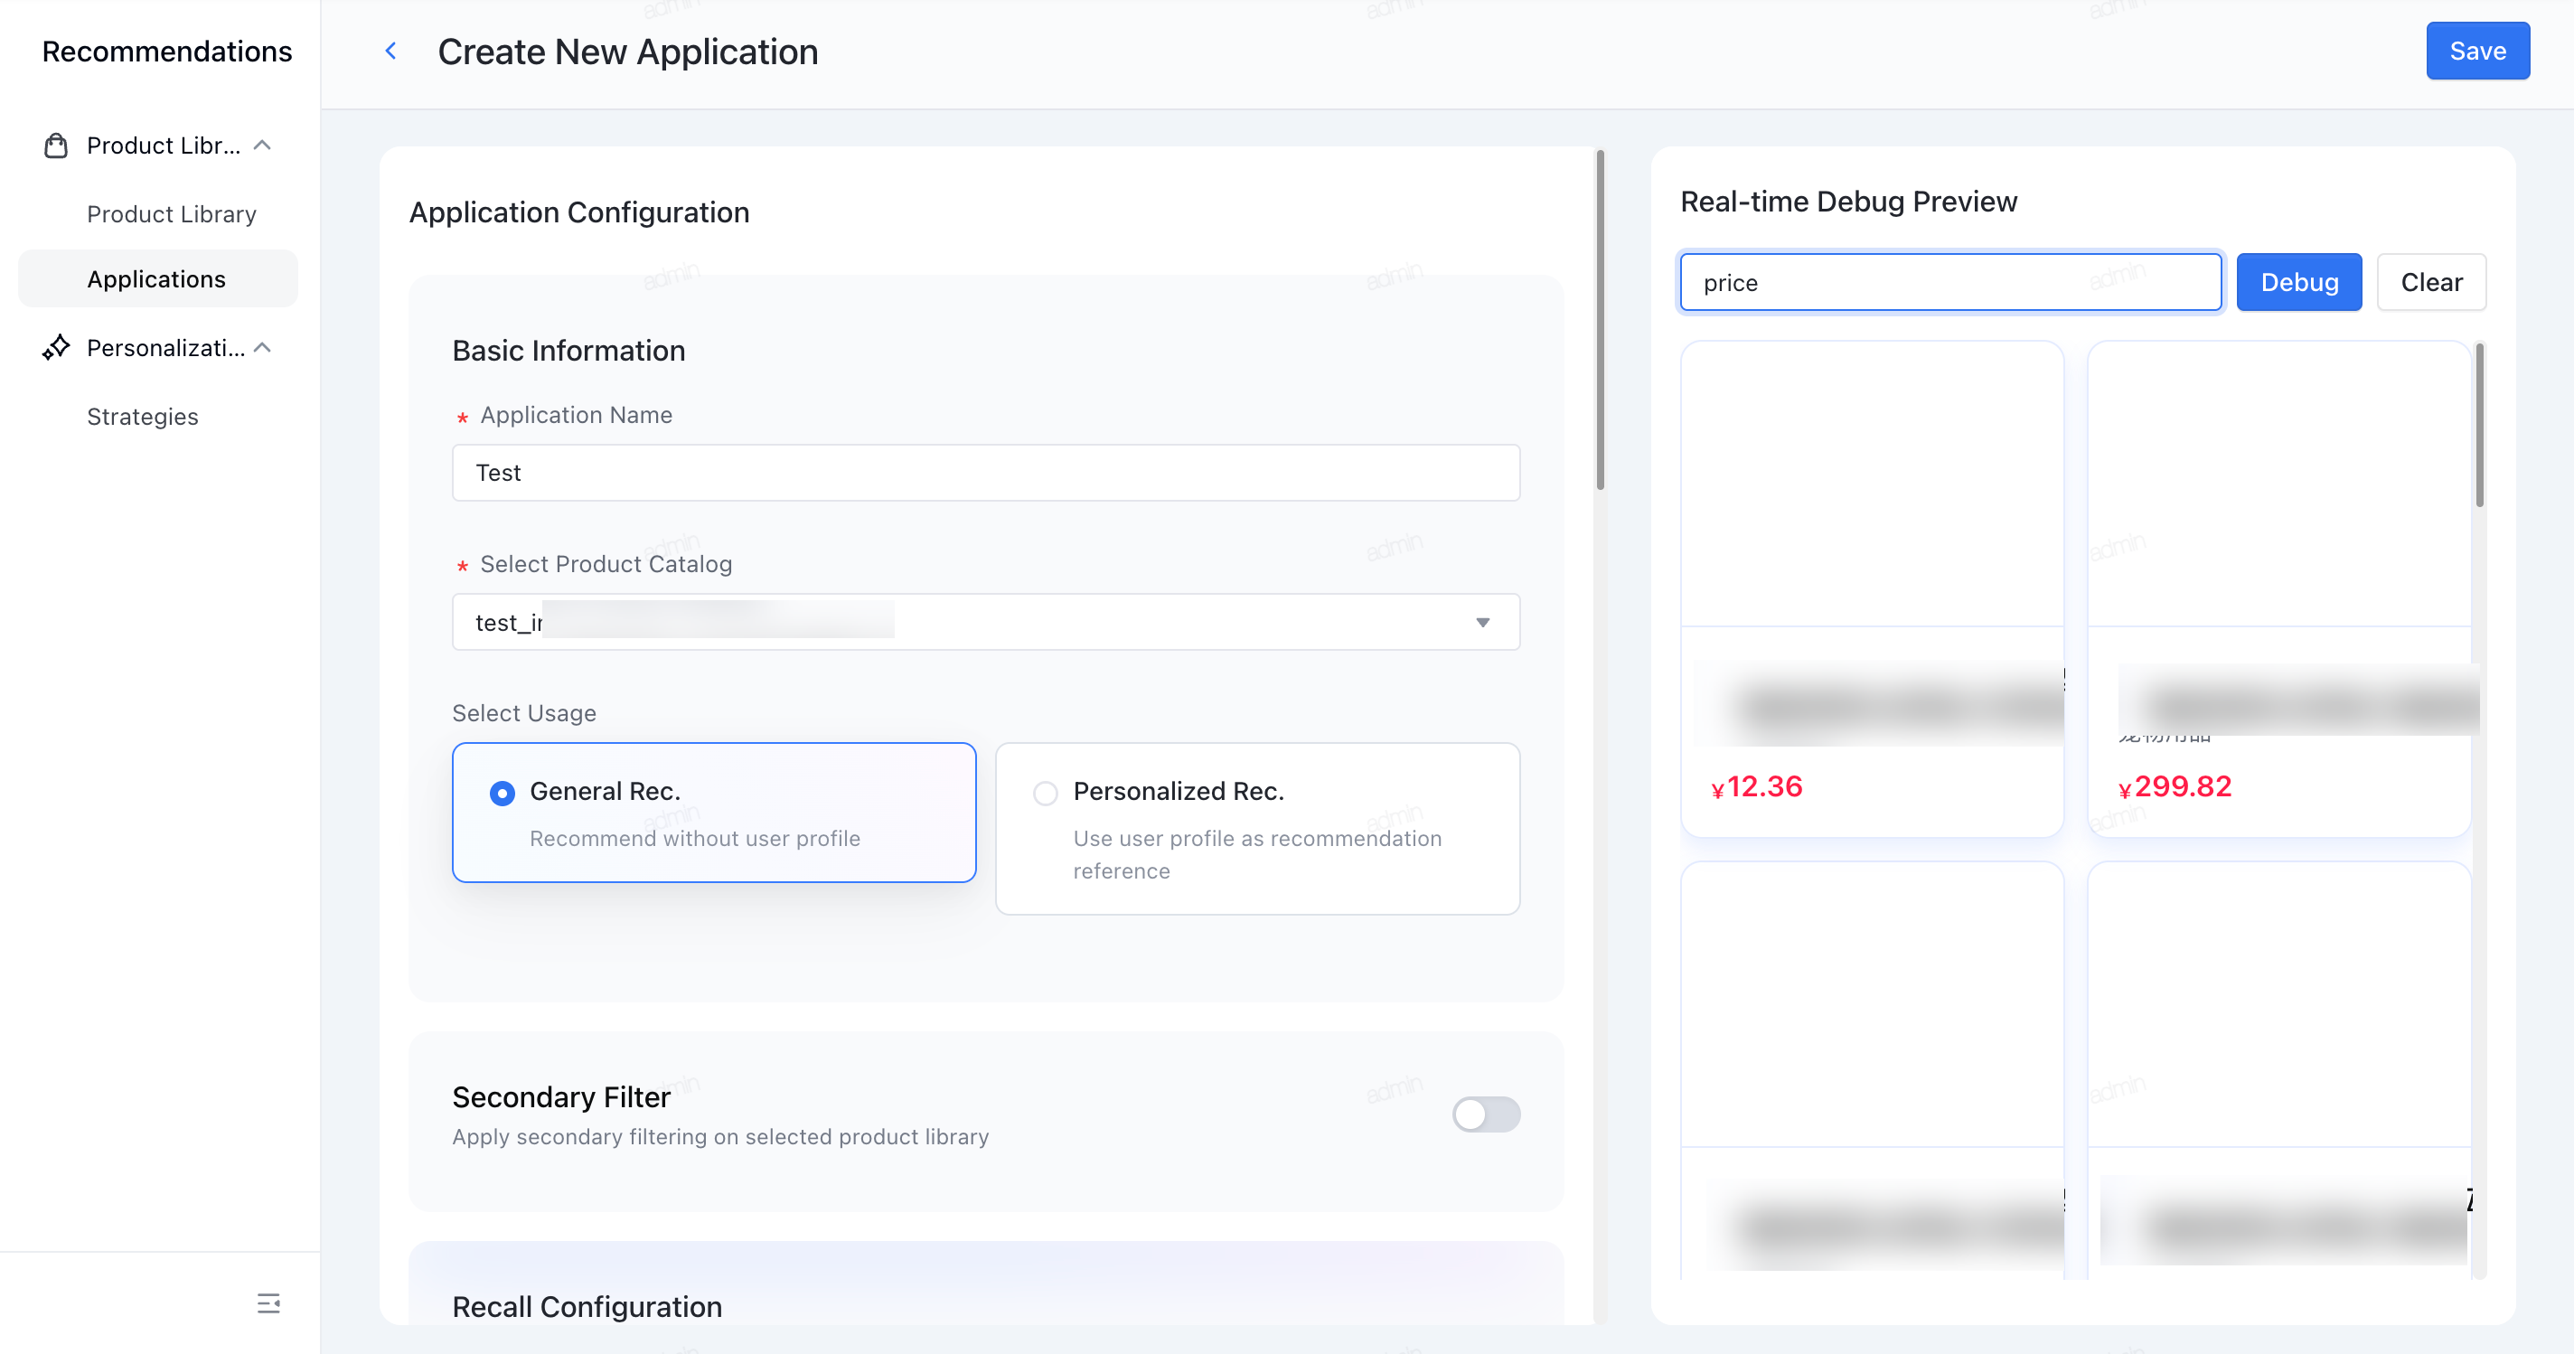This screenshot has height=1354, width=2574.
Task: Open the product card priced ¥12.36
Action: pyautogui.click(x=1872, y=588)
